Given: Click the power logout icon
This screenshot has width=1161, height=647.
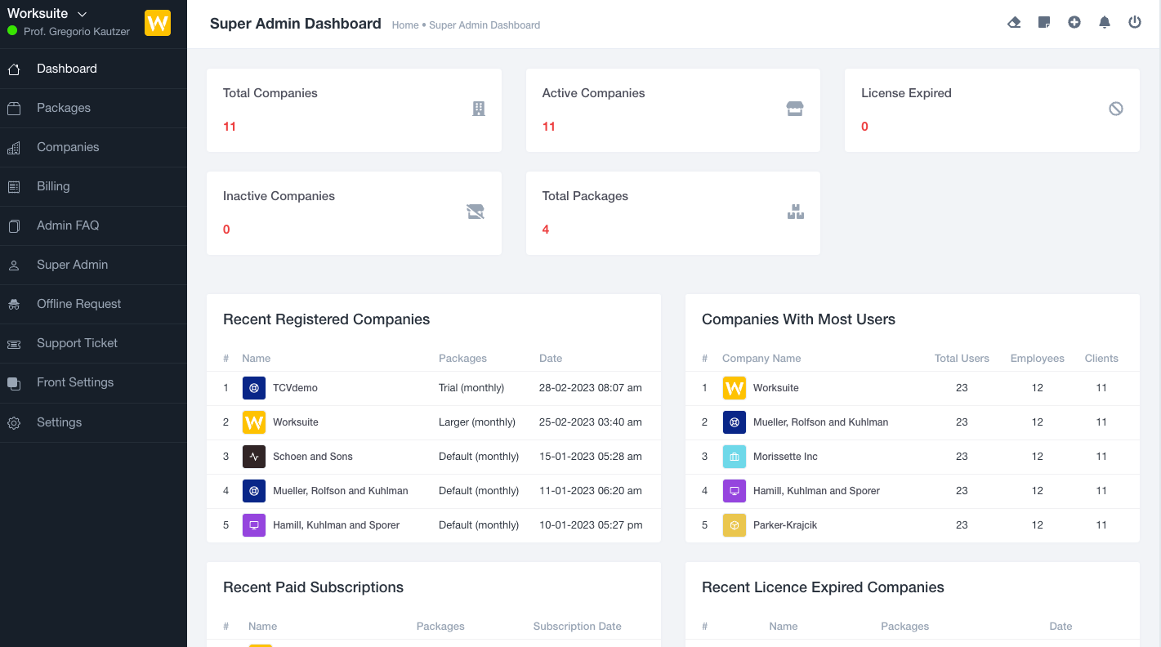Looking at the screenshot, I should pyautogui.click(x=1135, y=23).
